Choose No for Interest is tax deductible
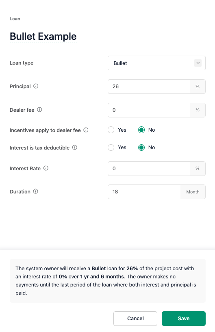 141,148
